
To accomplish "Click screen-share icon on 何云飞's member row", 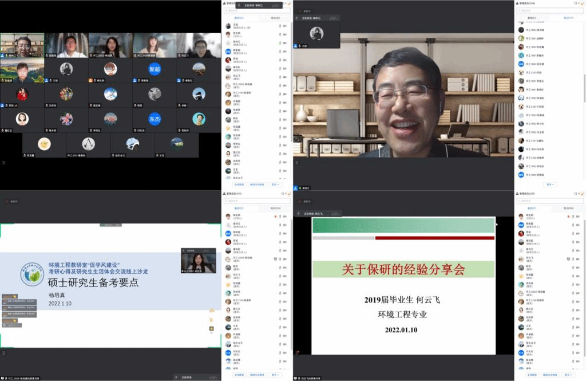I will (568, 258).
